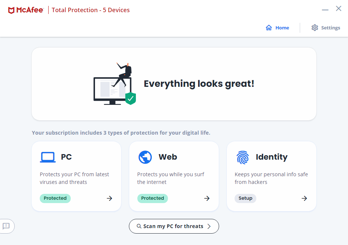
Task: Click the Home house icon
Action: click(269, 28)
